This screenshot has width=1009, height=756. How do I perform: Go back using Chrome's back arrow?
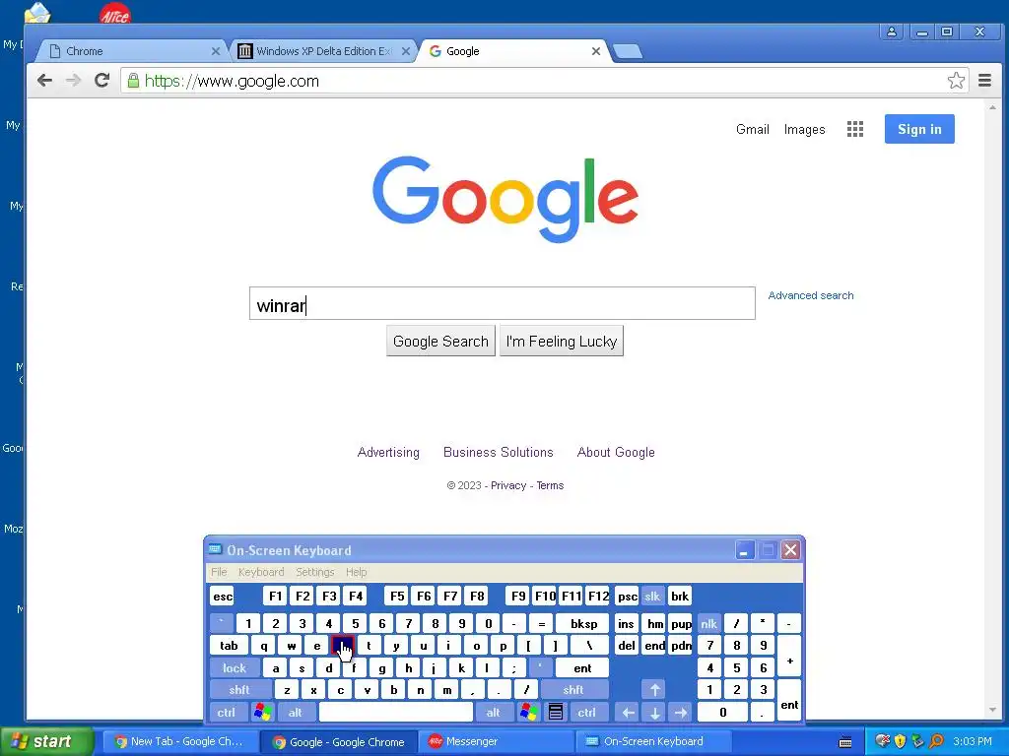click(44, 81)
